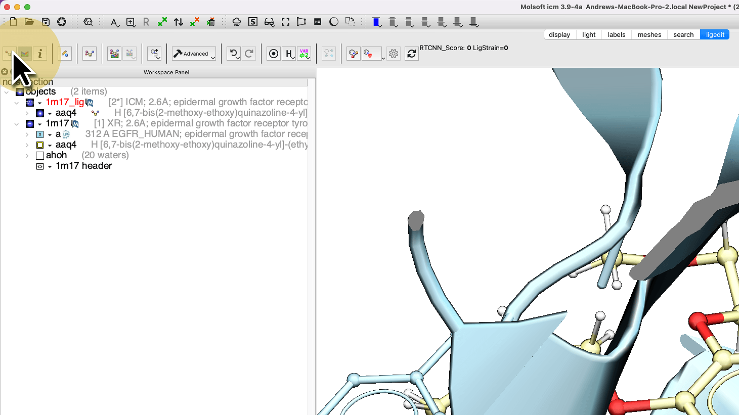Select the 1m17_lig object name

(x=65, y=102)
